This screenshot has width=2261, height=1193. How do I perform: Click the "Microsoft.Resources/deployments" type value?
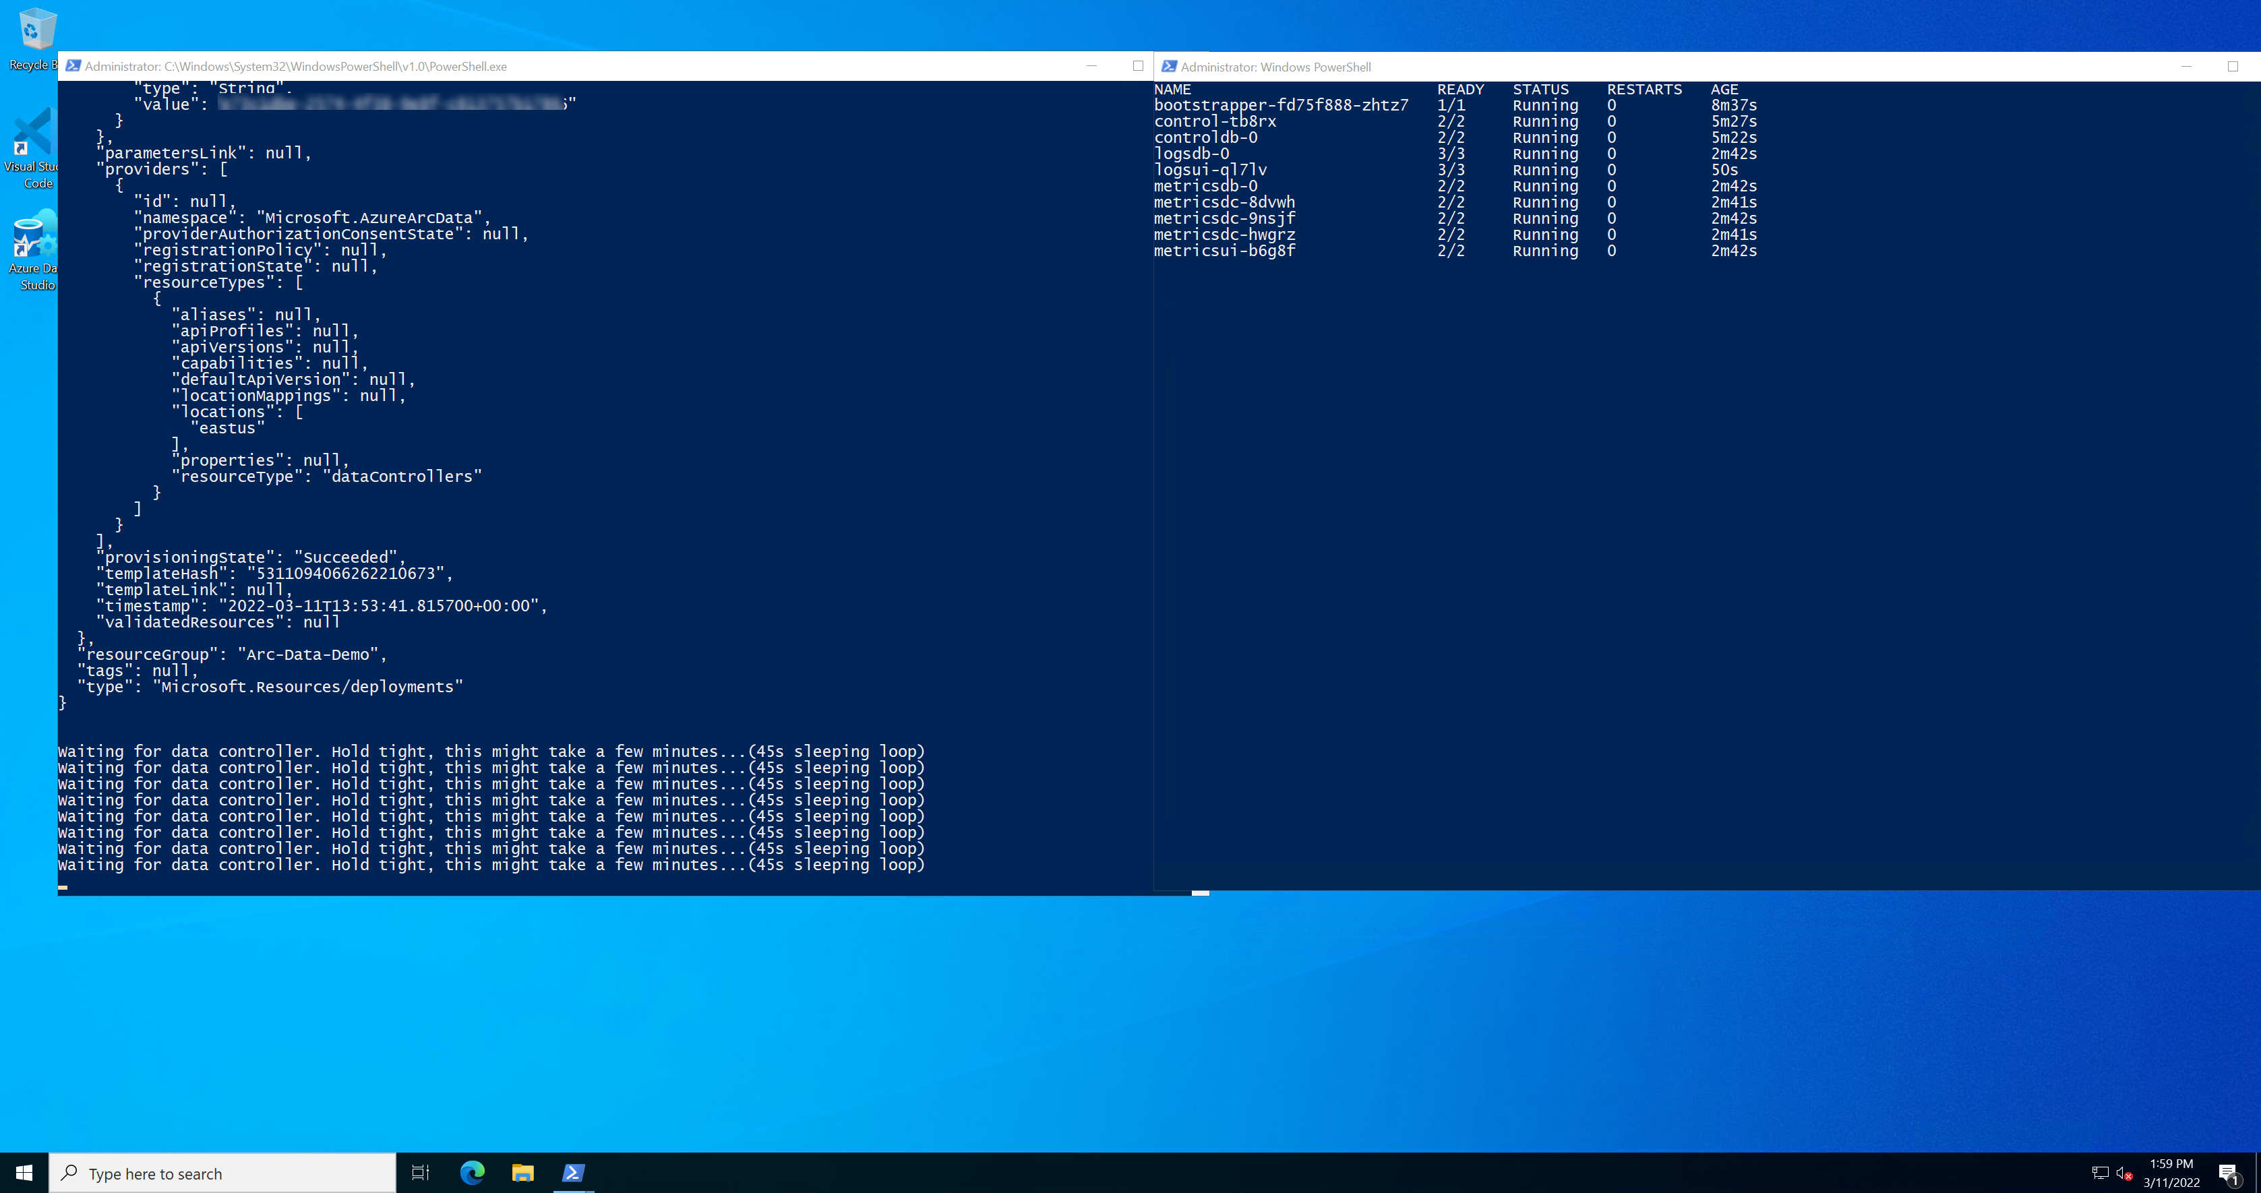pyautogui.click(x=308, y=687)
